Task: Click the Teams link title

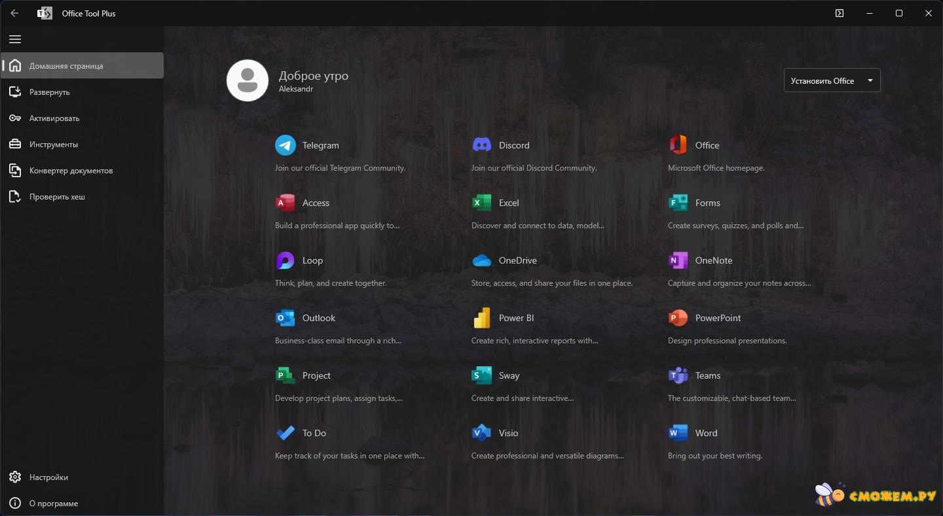Action: (708, 375)
